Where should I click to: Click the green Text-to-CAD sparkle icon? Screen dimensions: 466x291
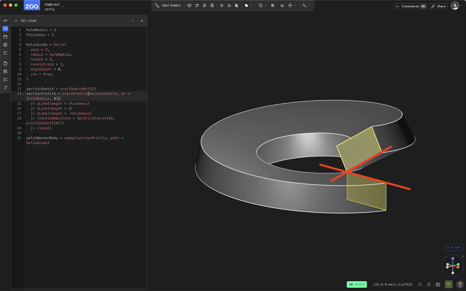(304, 6)
